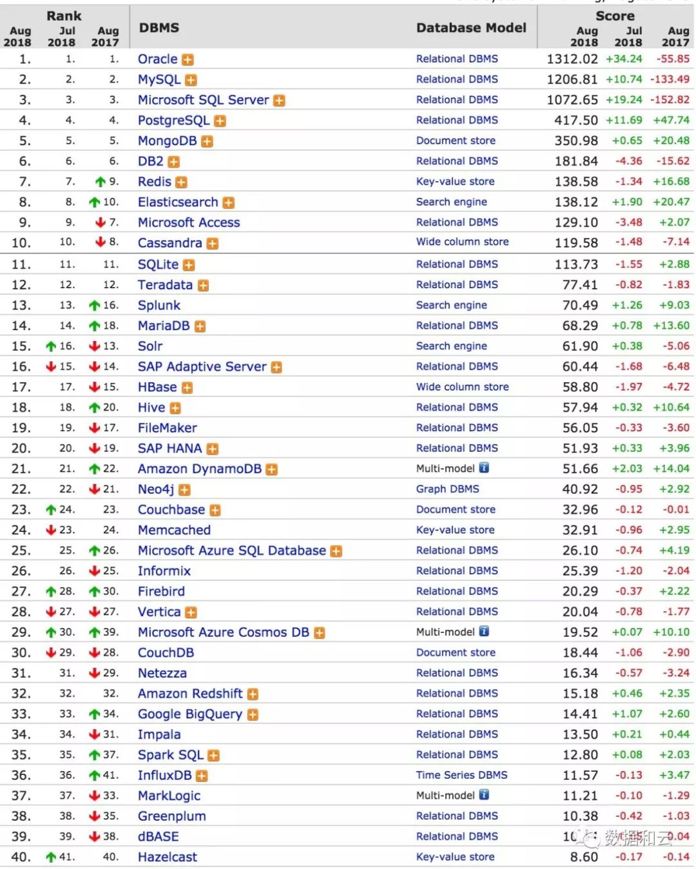The width and height of the screenshot is (696, 869).
Task: Open the Microsoft Access link
Action: [189, 222]
